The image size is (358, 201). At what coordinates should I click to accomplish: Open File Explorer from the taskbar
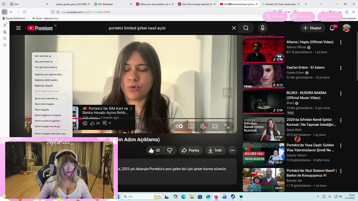(192, 197)
